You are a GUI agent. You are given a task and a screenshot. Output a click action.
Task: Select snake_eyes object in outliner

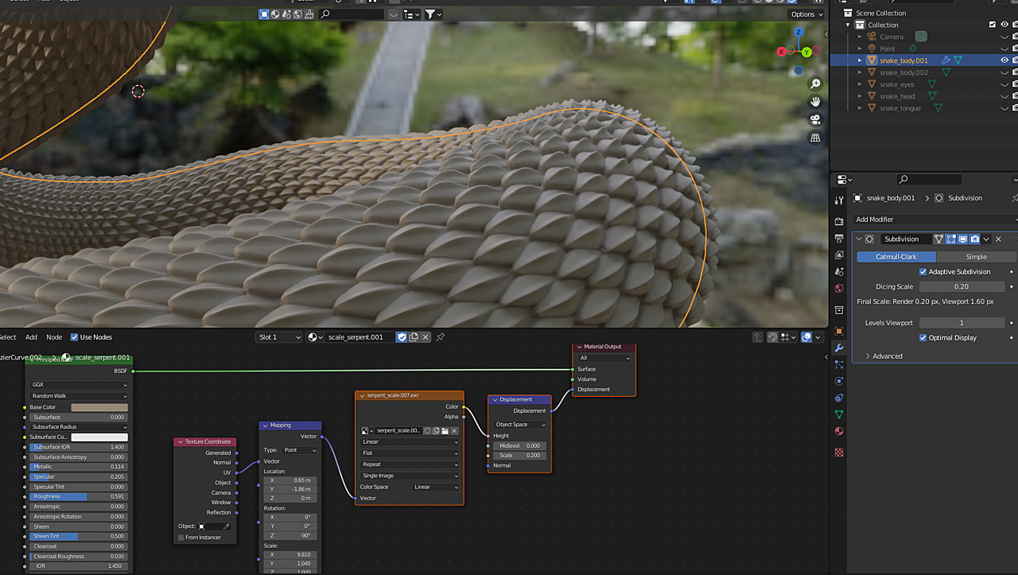897,84
